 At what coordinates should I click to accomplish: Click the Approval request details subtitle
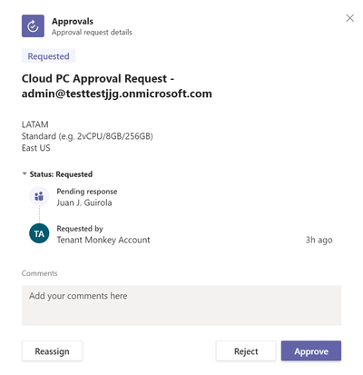(x=92, y=32)
